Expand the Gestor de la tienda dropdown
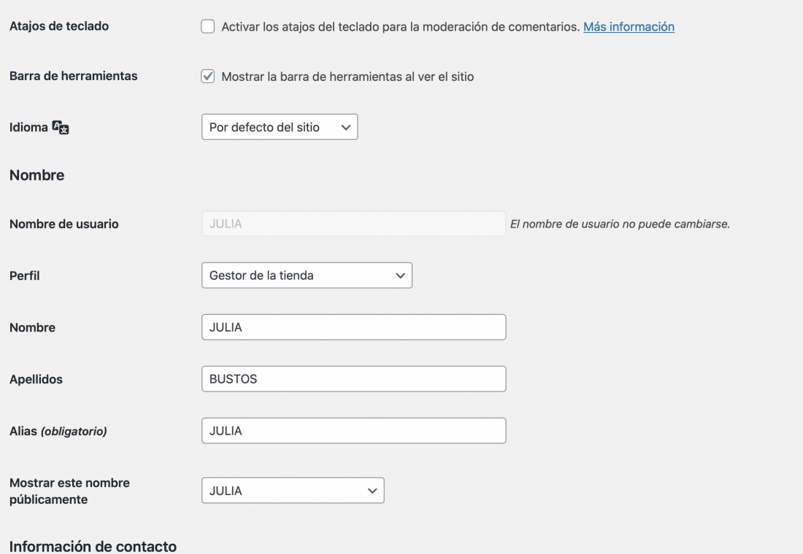 [307, 276]
